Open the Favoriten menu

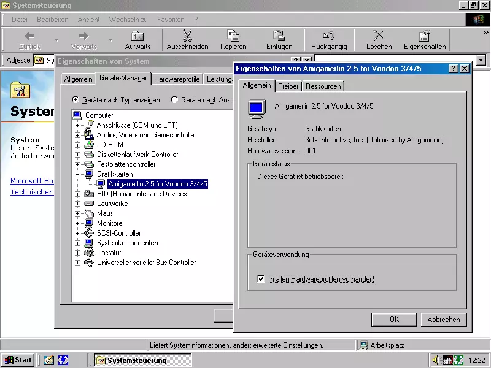[x=171, y=20]
